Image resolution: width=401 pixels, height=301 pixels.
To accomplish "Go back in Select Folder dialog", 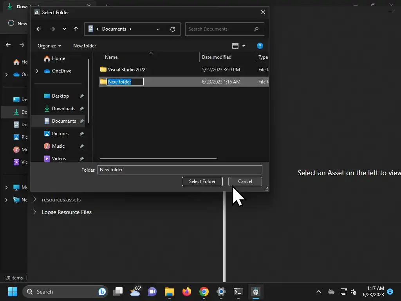I will (x=39, y=29).
